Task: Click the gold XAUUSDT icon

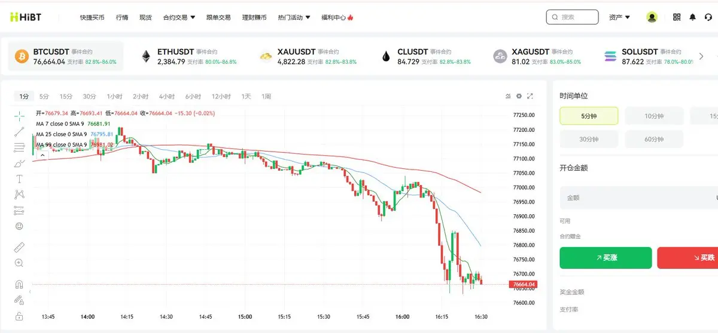Action: pyautogui.click(x=266, y=57)
